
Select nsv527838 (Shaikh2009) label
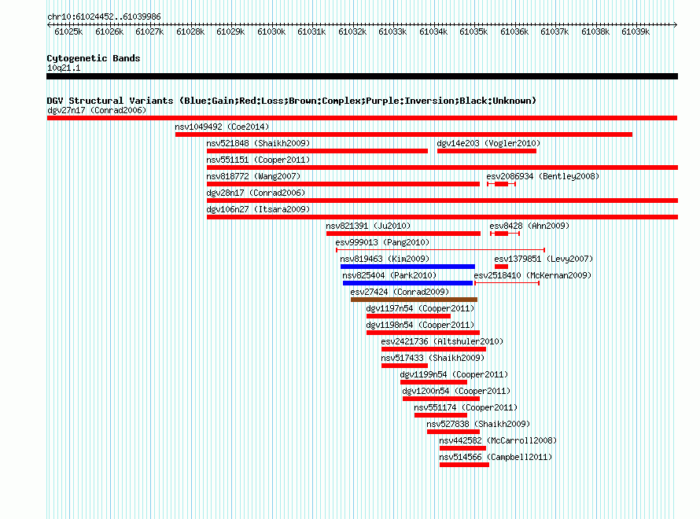(x=478, y=424)
